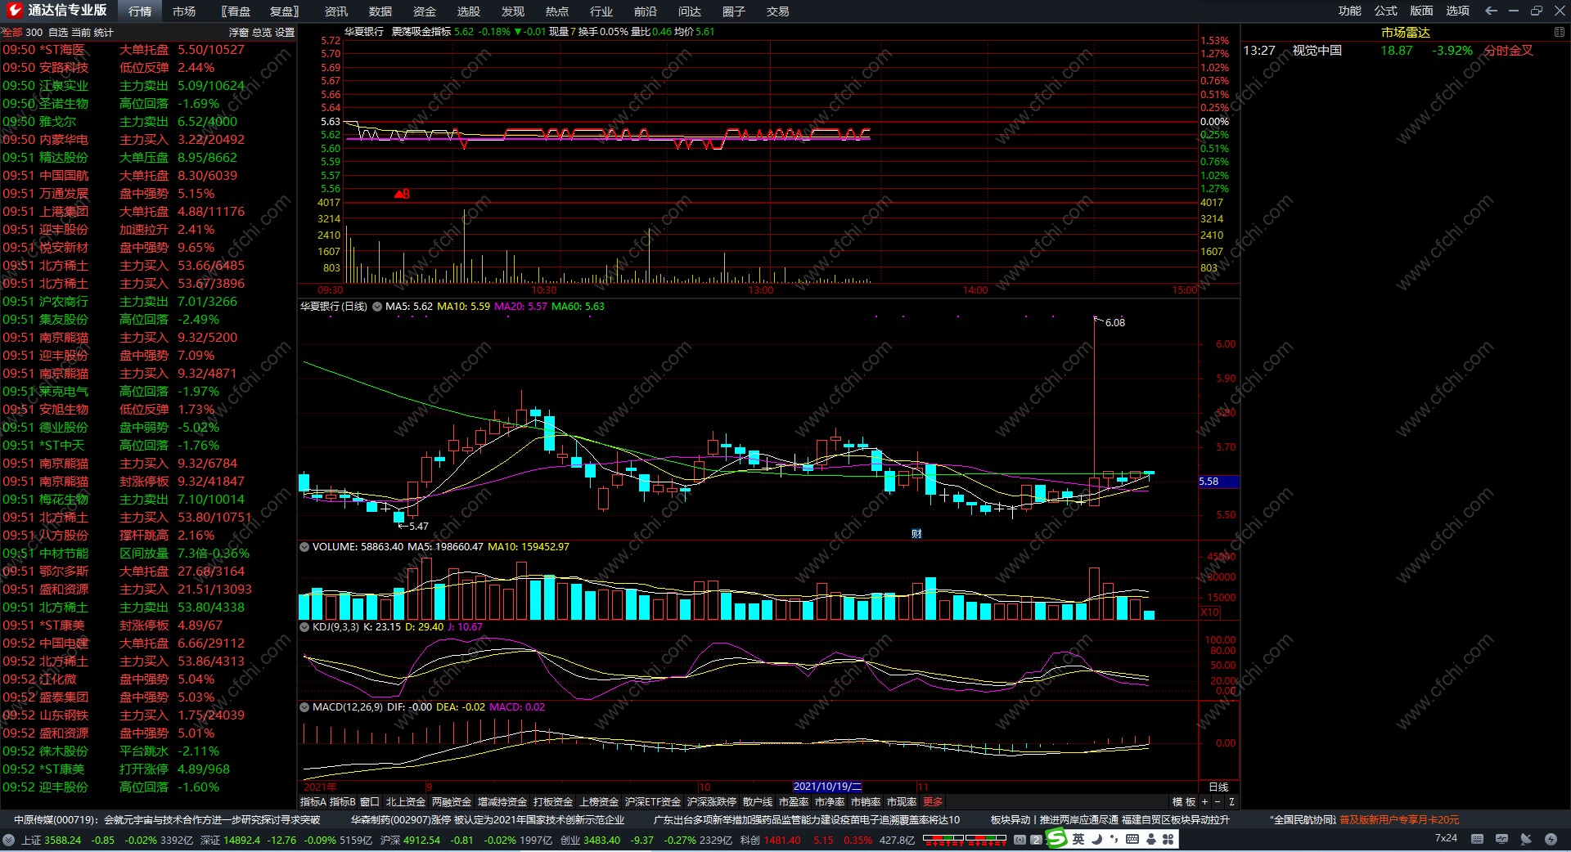This screenshot has width=1571, height=852.
Task: Click the 设置 button in alert panel
Action: coord(285,33)
